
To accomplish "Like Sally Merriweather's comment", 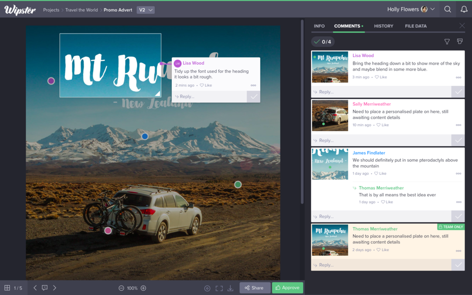I will (383, 125).
